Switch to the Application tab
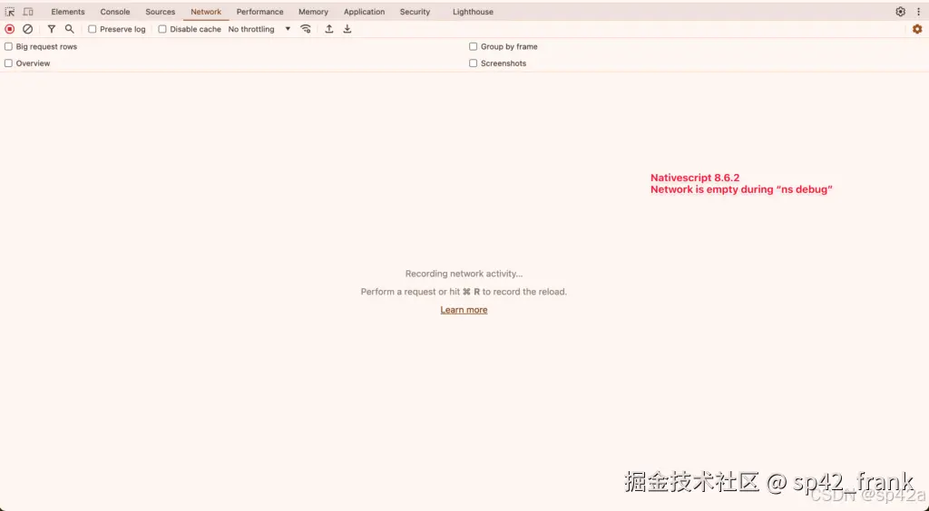Viewport: 929px width, 511px height. point(364,12)
